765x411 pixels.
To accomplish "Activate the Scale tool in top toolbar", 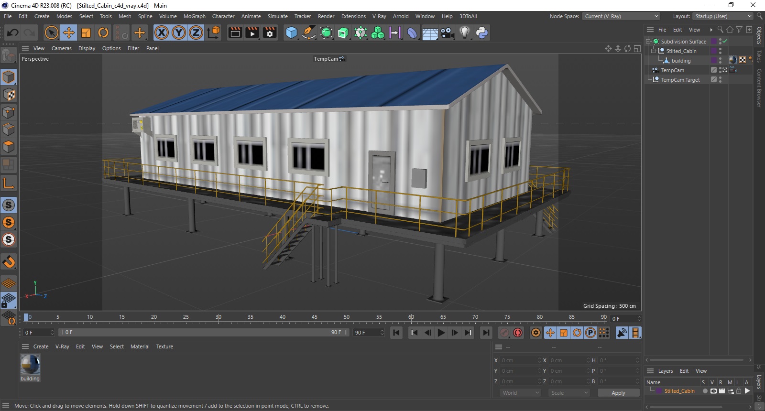I will click(x=86, y=32).
